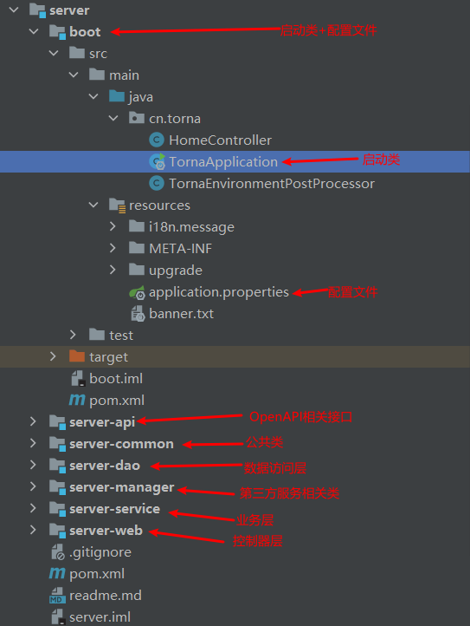
Task: Click the orange target folder icon
Action: coord(77,356)
